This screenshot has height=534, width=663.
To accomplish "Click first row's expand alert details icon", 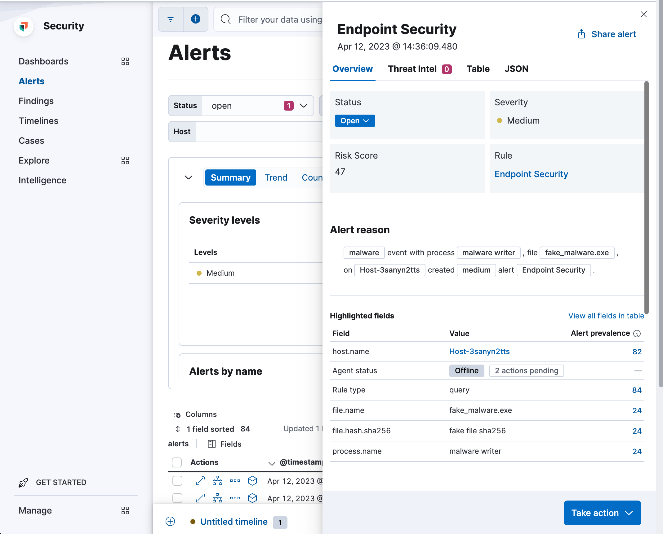I will click(x=200, y=481).
